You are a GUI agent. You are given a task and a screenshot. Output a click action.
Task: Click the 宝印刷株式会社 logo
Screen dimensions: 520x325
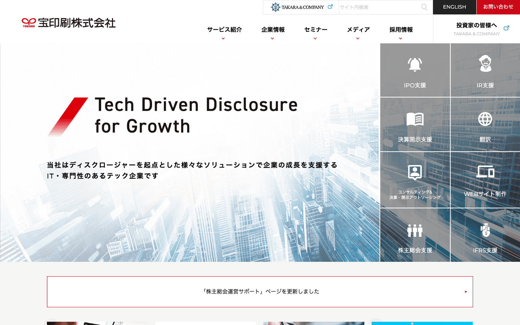(69, 23)
